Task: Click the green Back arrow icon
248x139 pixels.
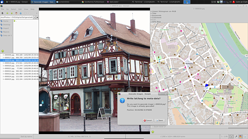Action: point(7,13)
